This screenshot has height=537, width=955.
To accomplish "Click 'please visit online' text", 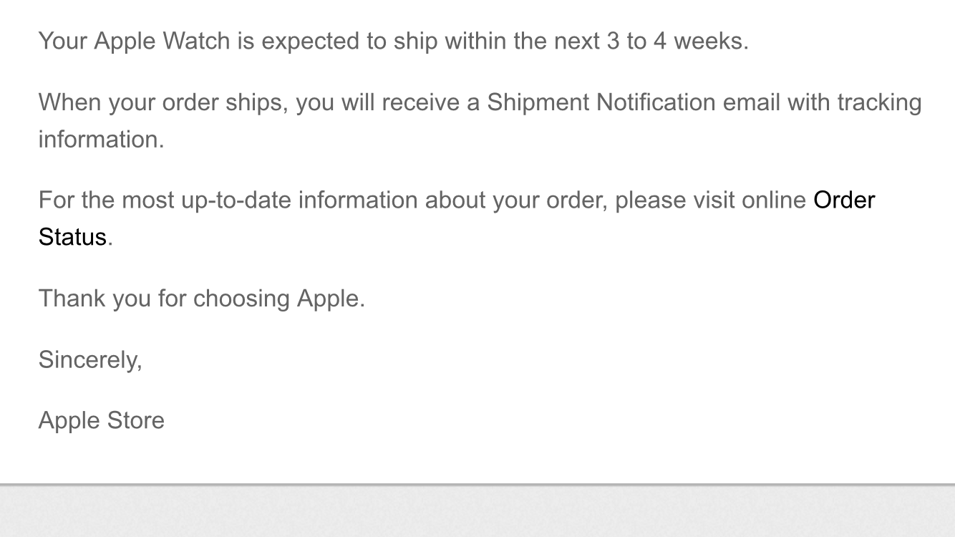I will pyautogui.click(x=710, y=200).
